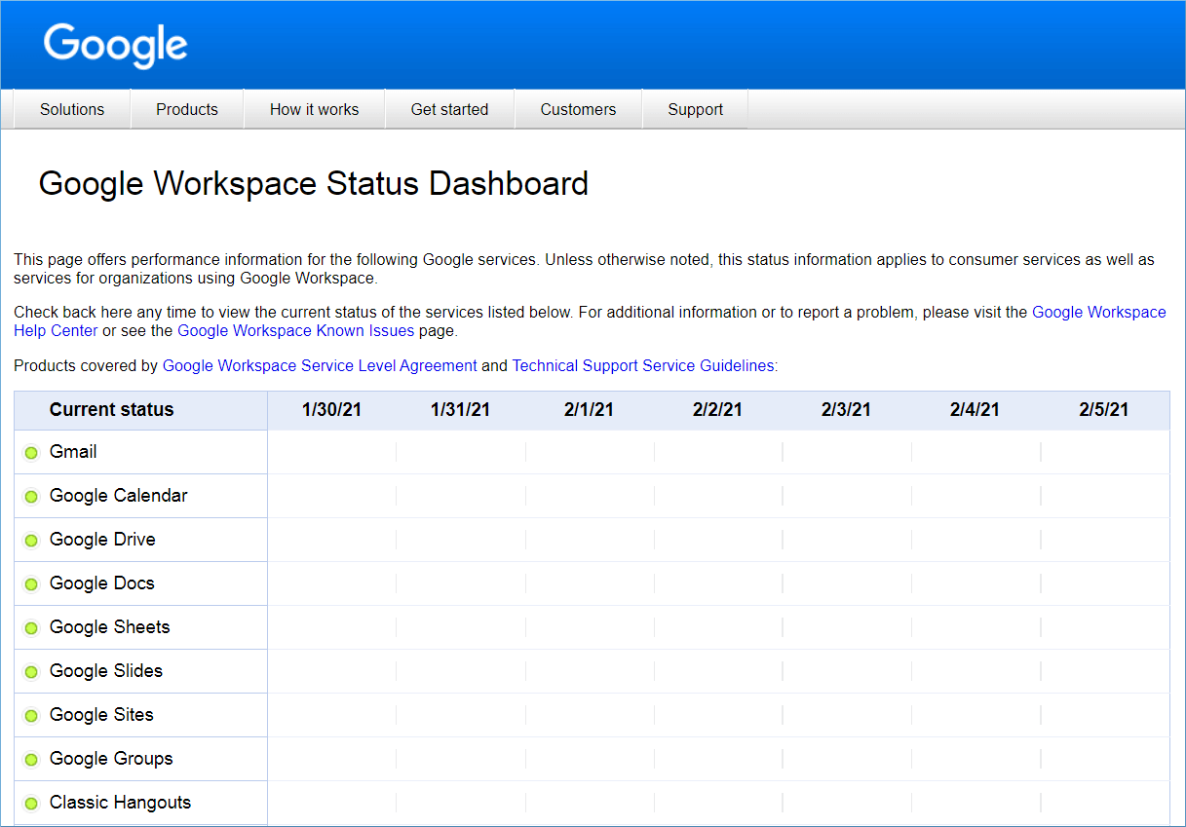Click the 2/4/21 date column header

coord(976,410)
